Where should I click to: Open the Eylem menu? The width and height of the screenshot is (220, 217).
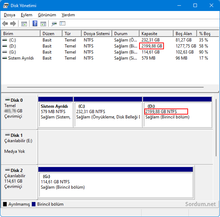click(x=27, y=15)
